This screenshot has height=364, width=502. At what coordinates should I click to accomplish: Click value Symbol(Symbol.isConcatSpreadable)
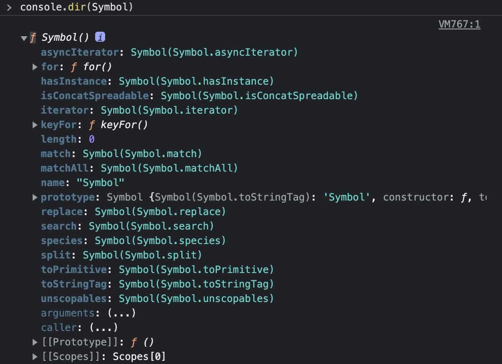pos(259,96)
